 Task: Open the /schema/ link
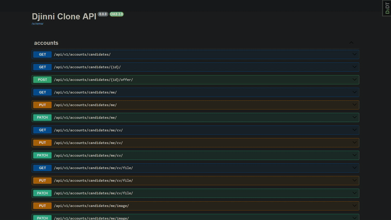point(38,23)
